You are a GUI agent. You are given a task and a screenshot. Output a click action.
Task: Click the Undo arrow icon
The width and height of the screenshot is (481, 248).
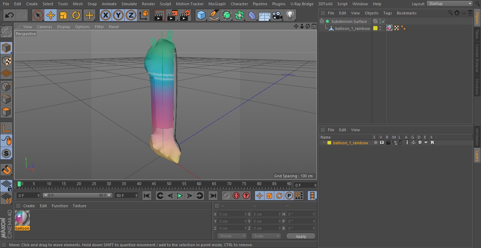[9, 15]
